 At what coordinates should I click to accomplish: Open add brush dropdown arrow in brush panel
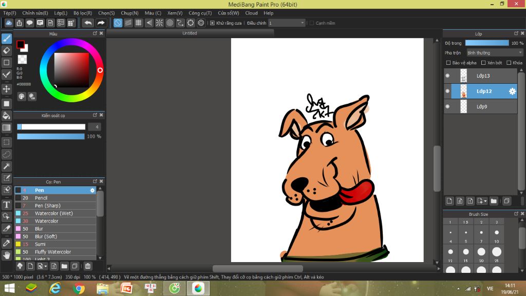point(45,267)
